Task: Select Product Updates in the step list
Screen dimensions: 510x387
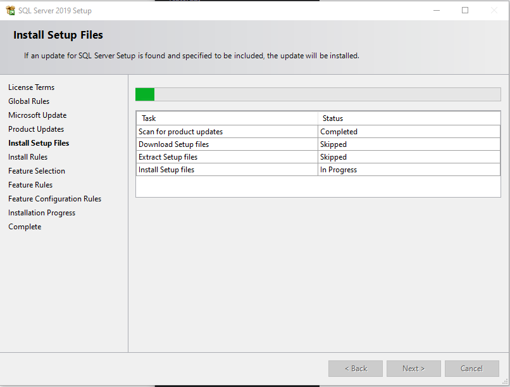Action: [36, 129]
